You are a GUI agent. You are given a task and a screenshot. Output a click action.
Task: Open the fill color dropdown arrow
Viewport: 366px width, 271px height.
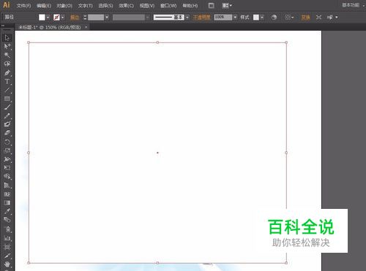(48, 18)
